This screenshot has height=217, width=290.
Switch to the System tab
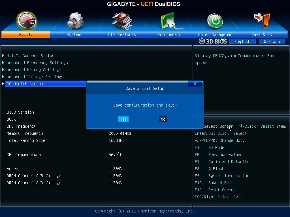(74, 34)
